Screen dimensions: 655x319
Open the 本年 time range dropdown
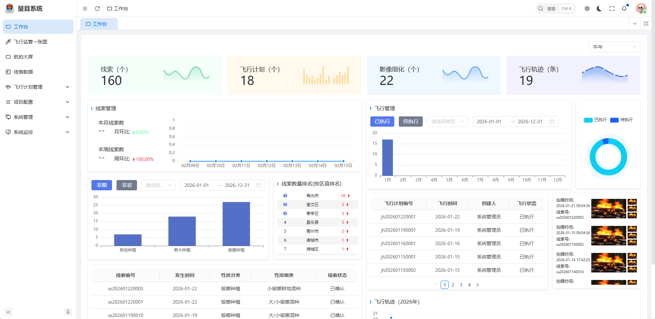pos(614,47)
